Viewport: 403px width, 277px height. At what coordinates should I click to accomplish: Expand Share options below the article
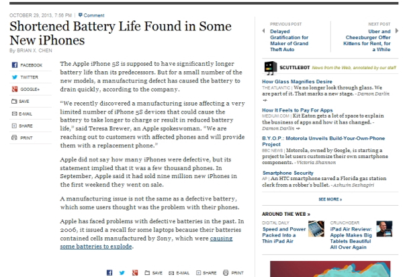coord(197,272)
